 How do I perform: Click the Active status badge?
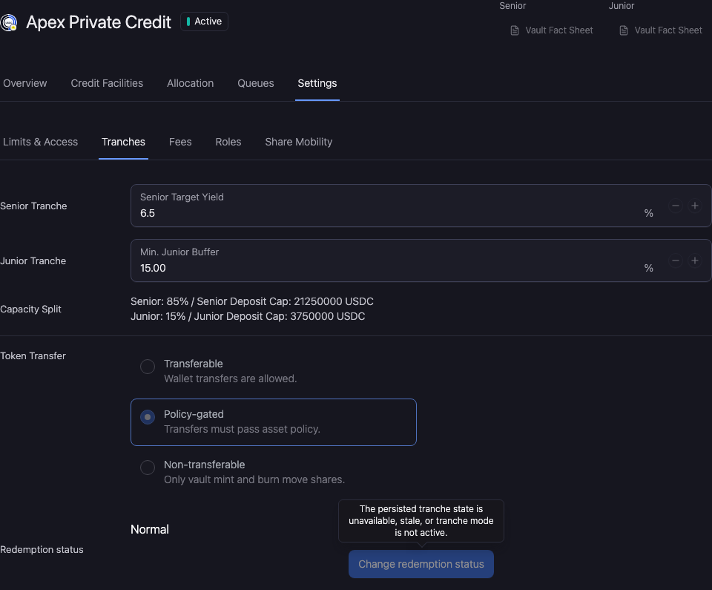(x=205, y=22)
